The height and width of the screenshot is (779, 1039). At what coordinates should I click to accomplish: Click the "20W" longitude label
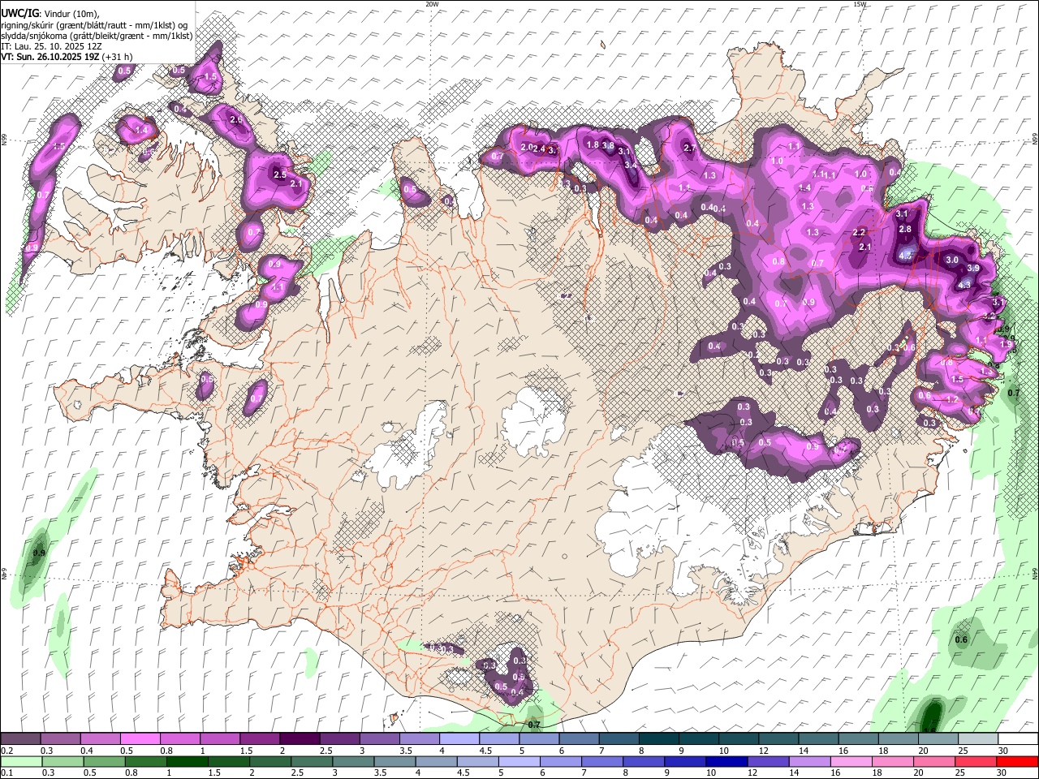[432, 4]
